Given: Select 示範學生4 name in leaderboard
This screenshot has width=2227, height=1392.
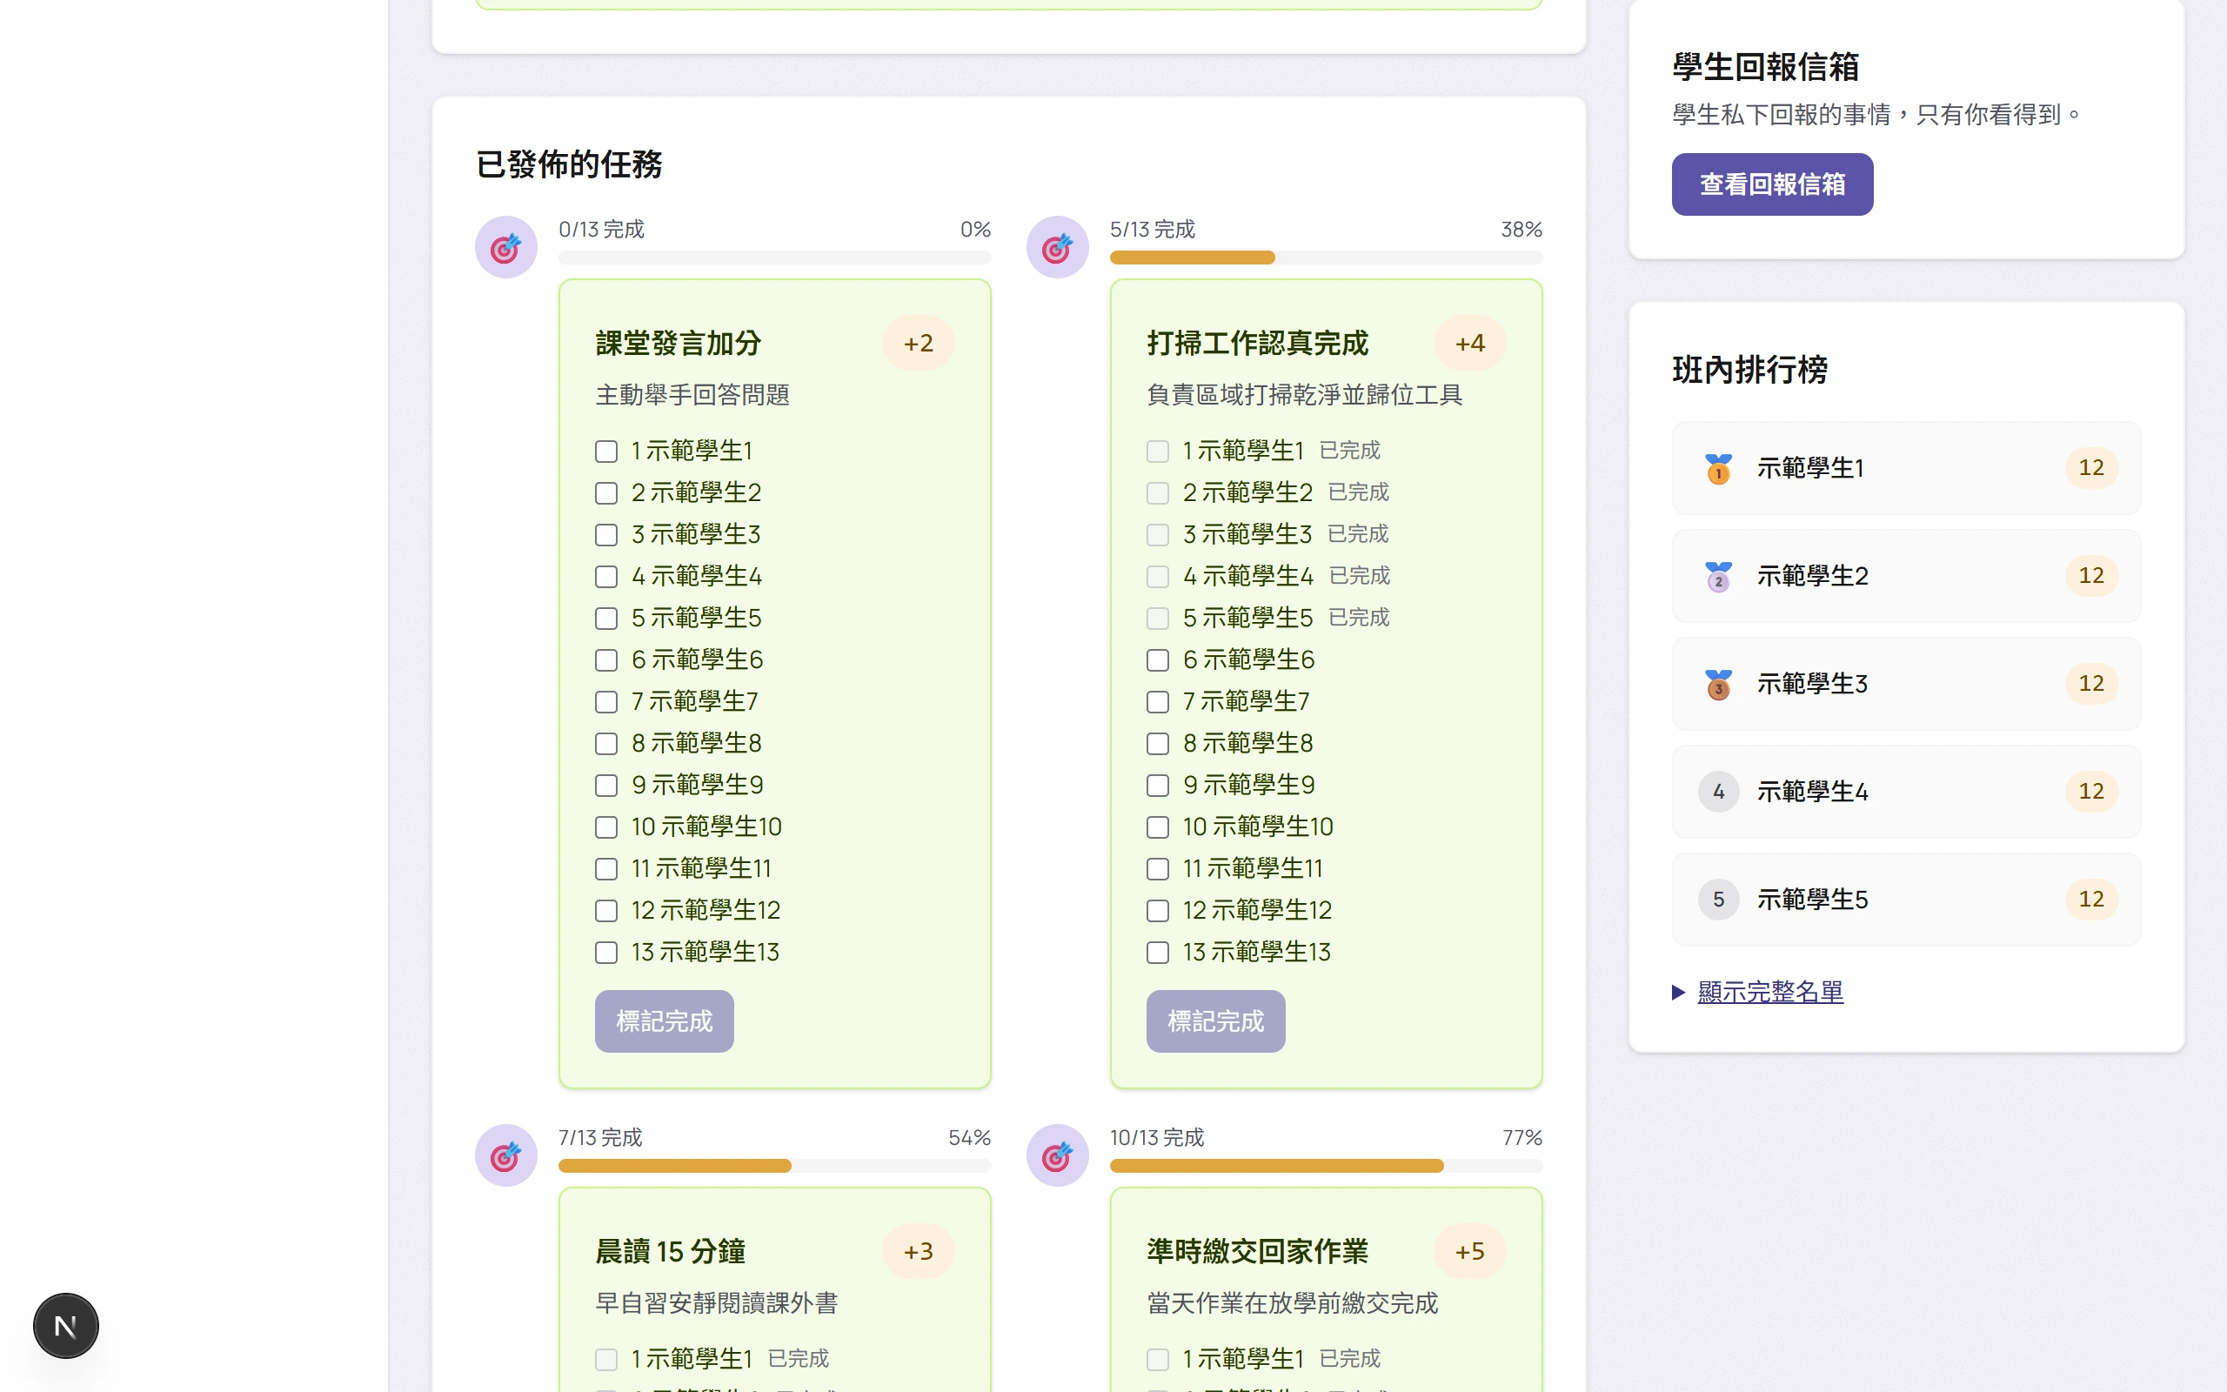Looking at the screenshot, I should pos(1812,792).
